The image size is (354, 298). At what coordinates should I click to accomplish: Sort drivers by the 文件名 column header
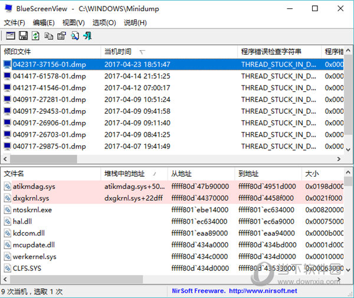click(14, 174)
